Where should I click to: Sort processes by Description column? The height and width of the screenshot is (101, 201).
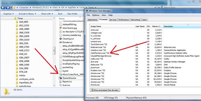pyautogui.click(x=182, y=27)
